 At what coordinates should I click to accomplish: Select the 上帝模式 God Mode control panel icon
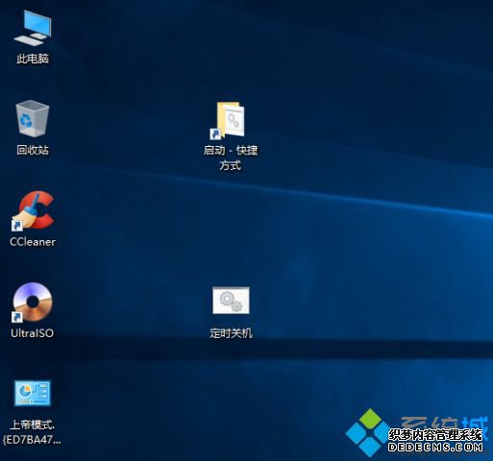pos(33,393)
